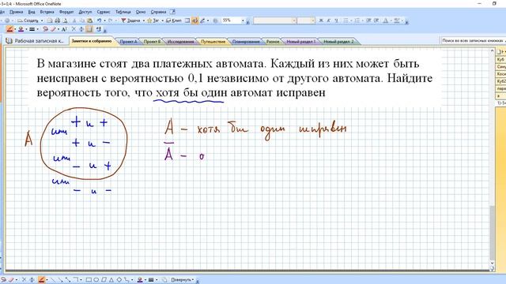Switch to the Путешествие section tab
This screenshot has width=506, height=284.
click(x=213, y=42)
